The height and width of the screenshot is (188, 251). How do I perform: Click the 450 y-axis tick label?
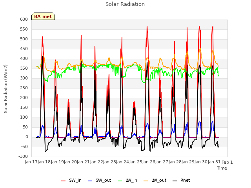[x=24, y=49]
